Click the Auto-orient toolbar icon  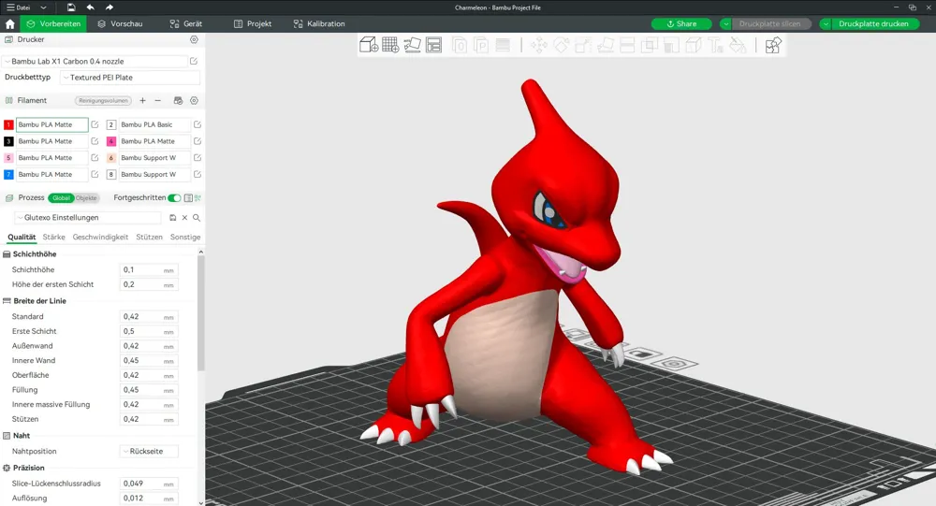tap(412, 45)
